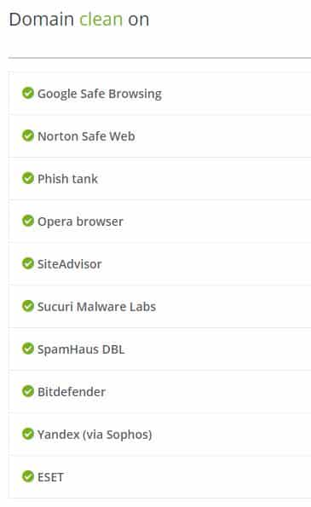Screen dimensions: 311x507
Task: Click the Opera browser checkmark icon
Action: pyautogui.click(x=28, y=221)
